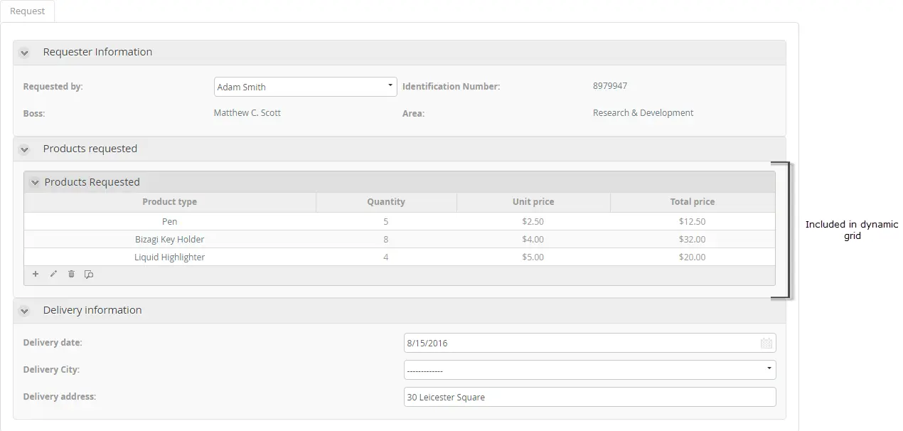Click the Area value Research & Development
Viewport: 903px width, 431px height.
point(643,113)
